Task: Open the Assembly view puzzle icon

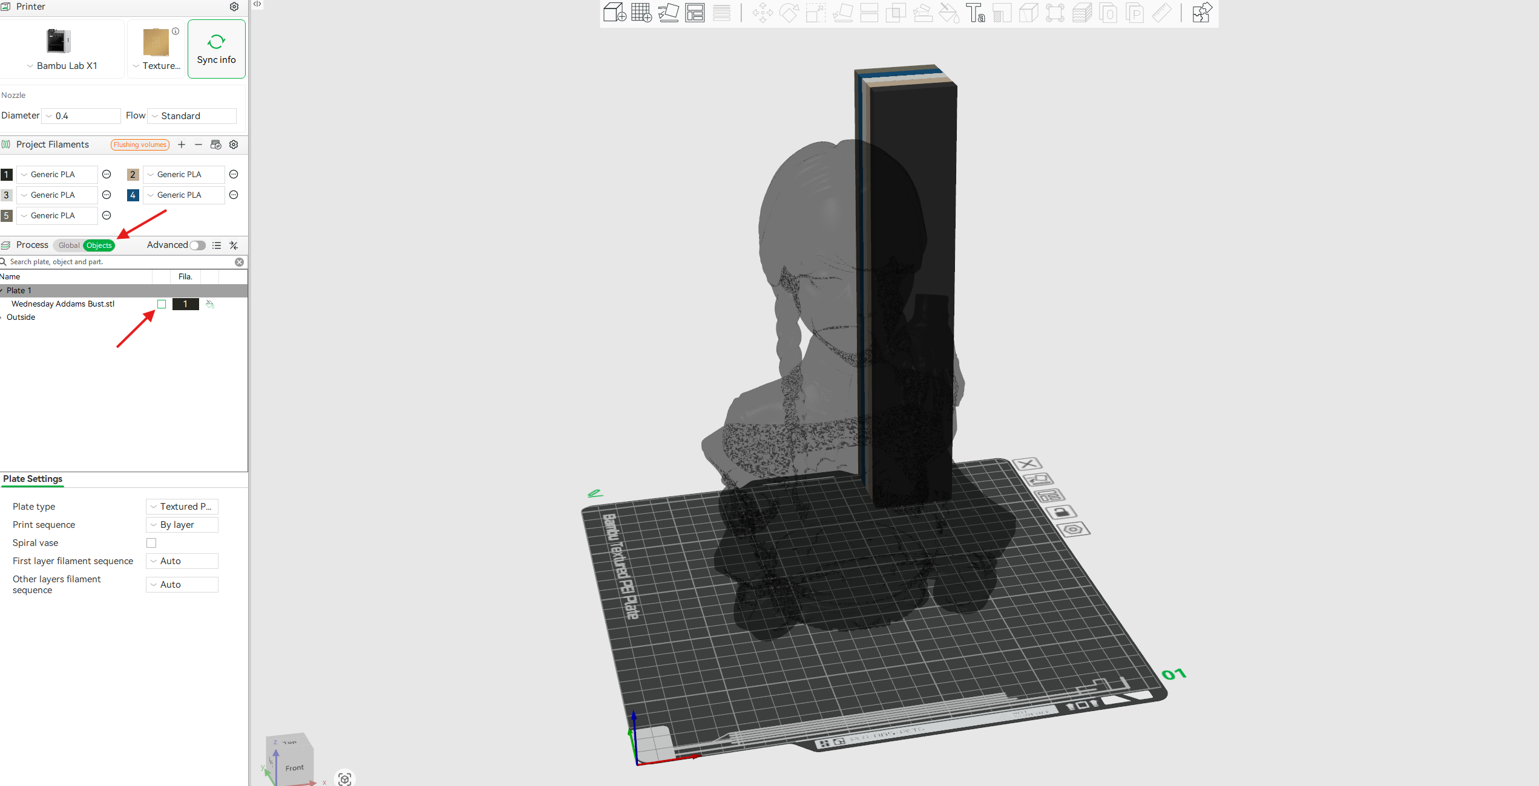Action: click(1202, 12)
